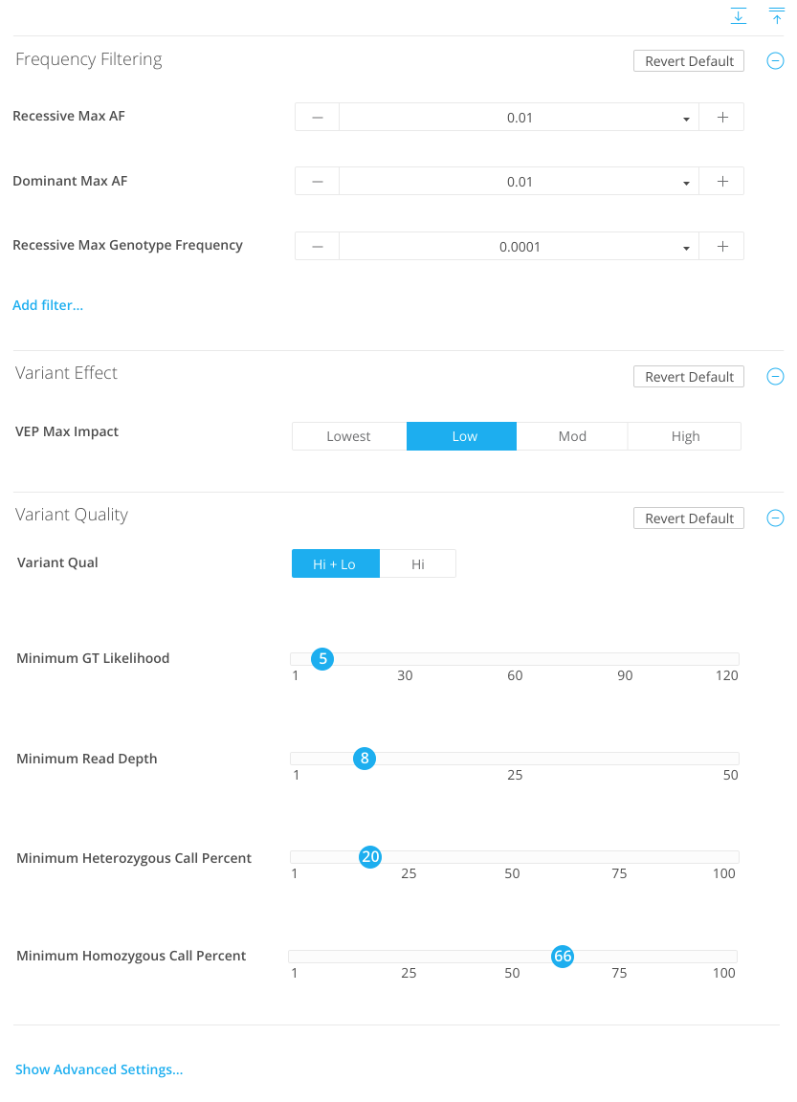
Task: Collapse the Frequency Filtering section
Action: [776, 61]
